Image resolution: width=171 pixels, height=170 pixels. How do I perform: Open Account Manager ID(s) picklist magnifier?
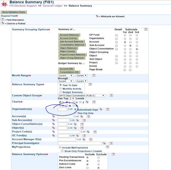click(84, 139)
